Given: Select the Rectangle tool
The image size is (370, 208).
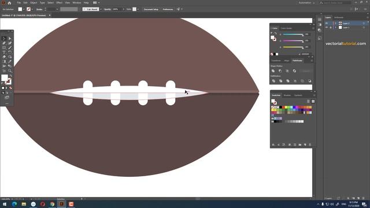Looking at the screenshot, I should tap(4, 47).
